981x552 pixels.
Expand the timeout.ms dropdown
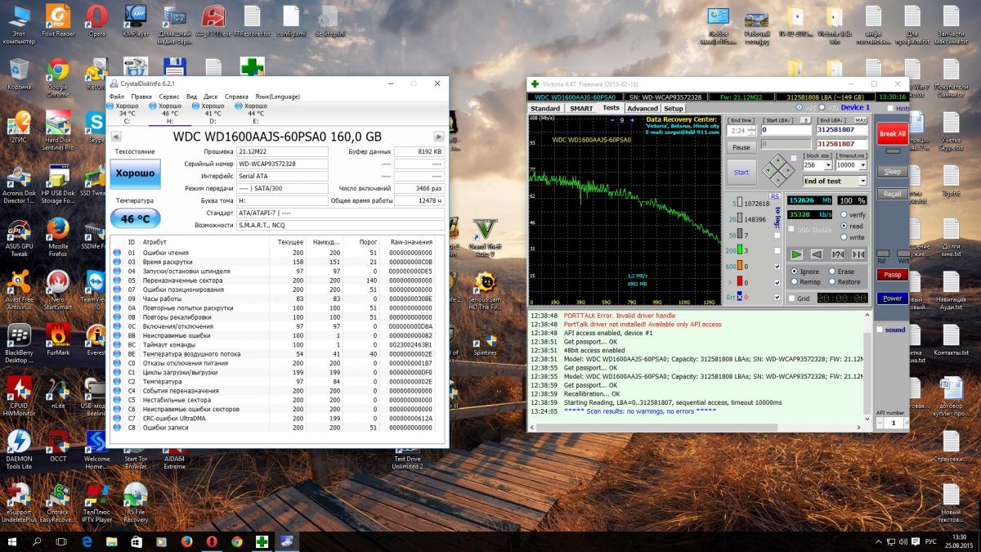[862, 164]
